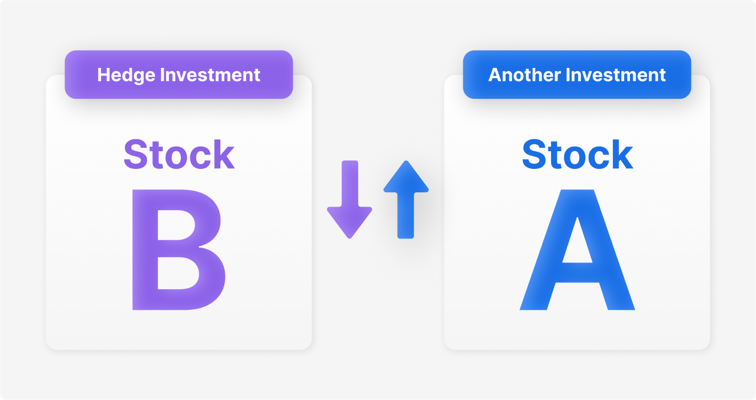Image resolution: width=756 pixels, height=400 pixels.
Task: Click the Another Investment blue label
Action: [x=577, y=75]
